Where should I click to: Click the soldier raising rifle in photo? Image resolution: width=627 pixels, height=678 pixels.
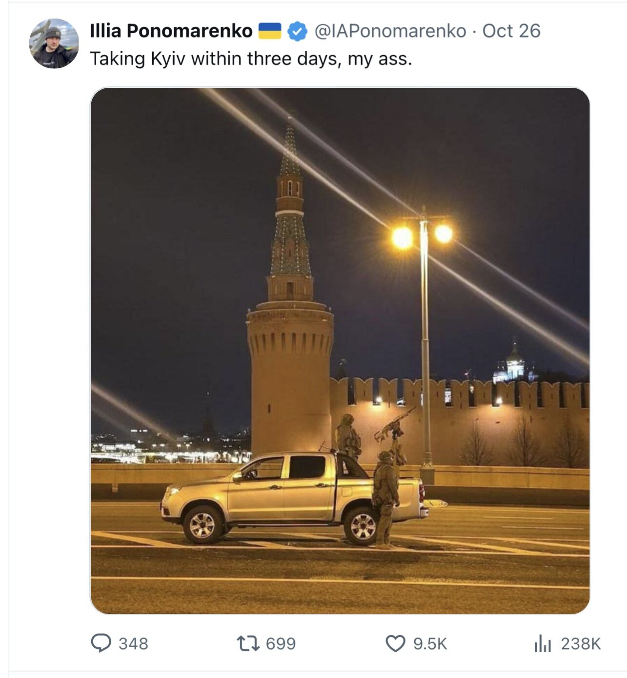click(x=386, y=493)
